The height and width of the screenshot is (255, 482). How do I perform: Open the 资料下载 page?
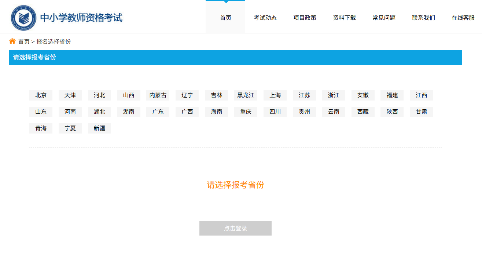click(x=344, y=18)
